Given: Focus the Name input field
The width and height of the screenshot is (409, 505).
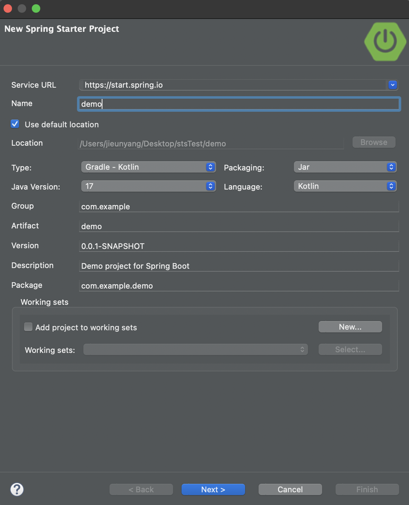Looking at the screenshot, I should click(239, 104).
